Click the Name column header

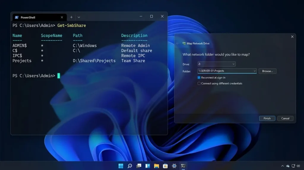pos(17,35)
